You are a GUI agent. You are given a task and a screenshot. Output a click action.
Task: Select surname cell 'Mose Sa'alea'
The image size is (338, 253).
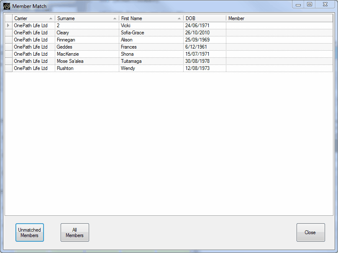87,61
